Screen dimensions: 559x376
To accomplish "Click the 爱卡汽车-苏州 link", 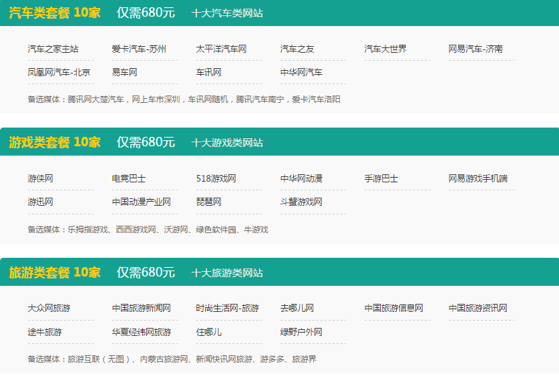I will [139, 49].
